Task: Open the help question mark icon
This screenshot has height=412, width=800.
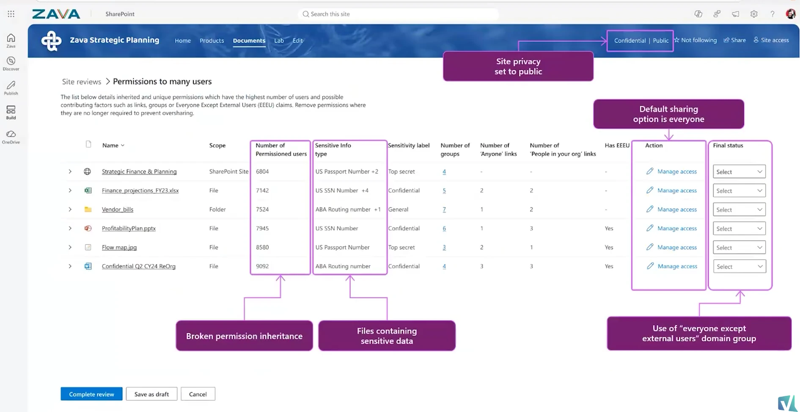Action: point(773,14)
